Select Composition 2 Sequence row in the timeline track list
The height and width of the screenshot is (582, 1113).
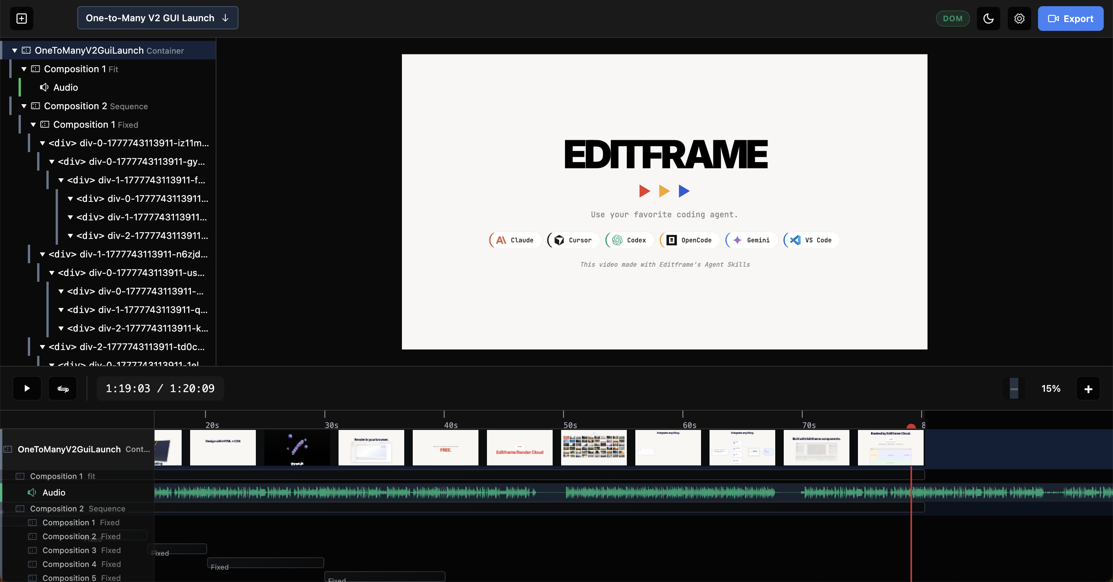(77, 509)
